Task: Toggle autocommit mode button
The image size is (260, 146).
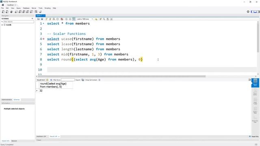Action: [74, 19]
